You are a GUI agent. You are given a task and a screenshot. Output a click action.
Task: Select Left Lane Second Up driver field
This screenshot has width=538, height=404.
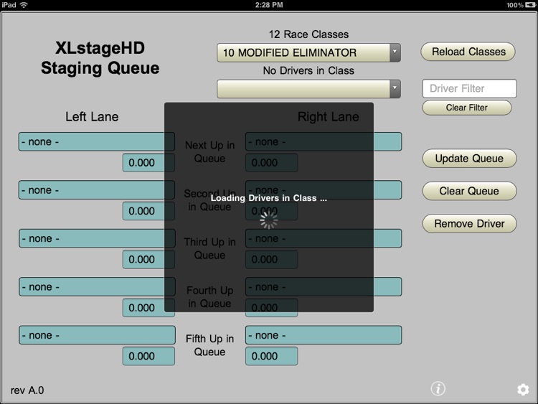coord(97,190)
